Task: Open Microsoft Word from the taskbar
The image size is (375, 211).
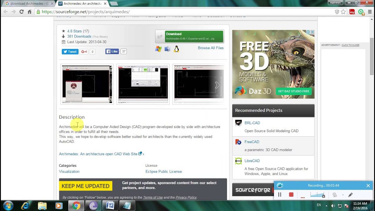Action: tap(110, 206)
